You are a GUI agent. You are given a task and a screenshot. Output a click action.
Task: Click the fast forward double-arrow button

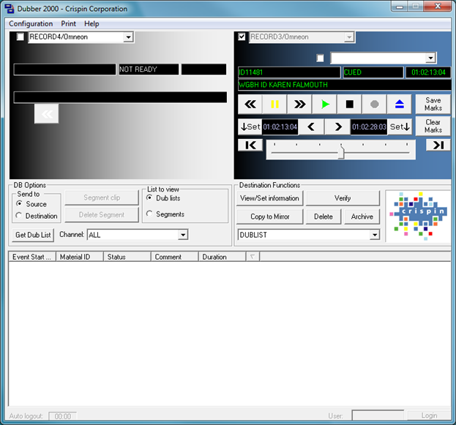[x=299, y=104]
